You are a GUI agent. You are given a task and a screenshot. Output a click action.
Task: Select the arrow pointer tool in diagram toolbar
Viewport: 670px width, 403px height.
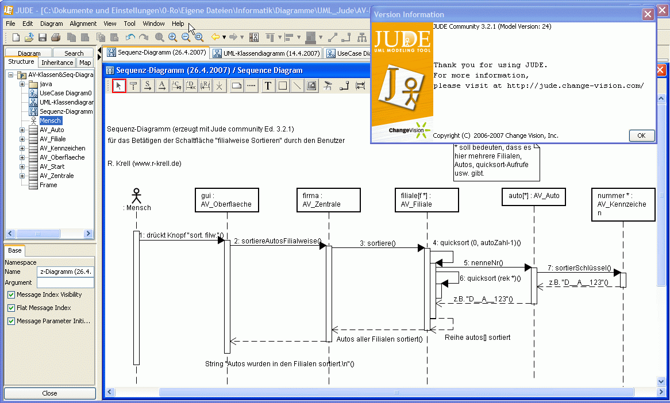pos(119,86)
